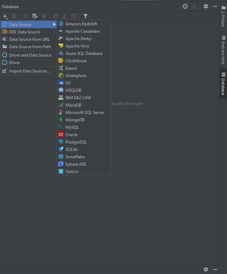This screenshot has height=274, width=227.
Task: Select PostgreSQL data source
Action: [x=84, y=142]
